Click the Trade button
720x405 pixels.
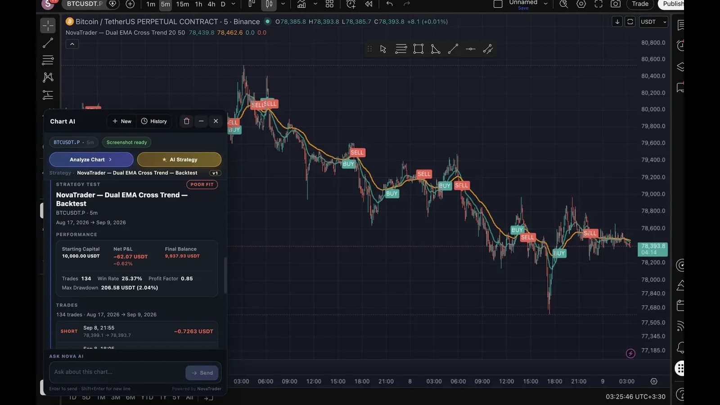pyautogui.click(x=640, y=4)
